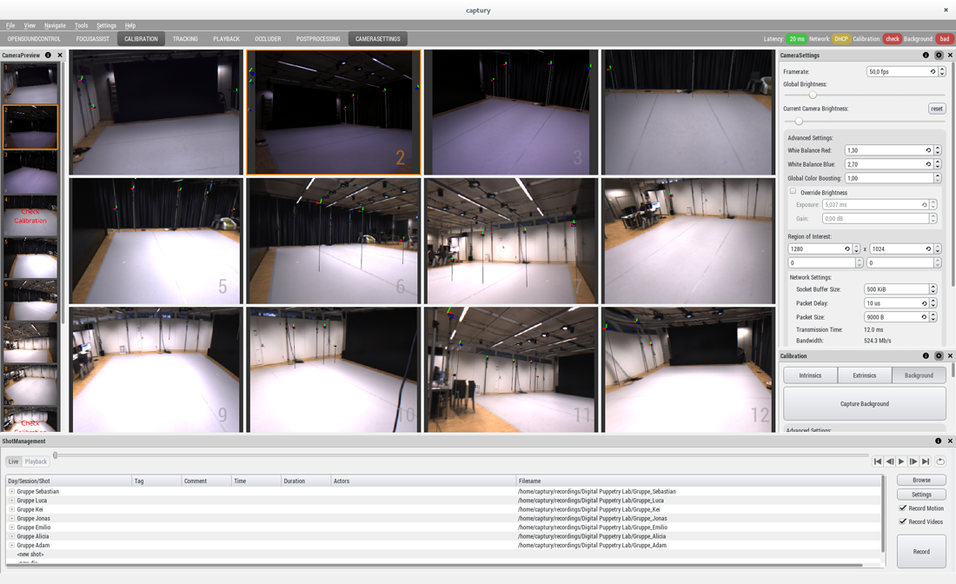Viewport: 956px width, 584px height.
Task: Adjust Socket Buffer Size spinner arrows
Action: pos(933,289)
